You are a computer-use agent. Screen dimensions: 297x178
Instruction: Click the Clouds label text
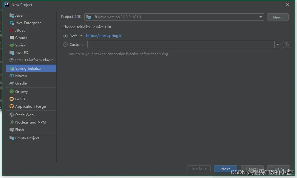point(21,38)
